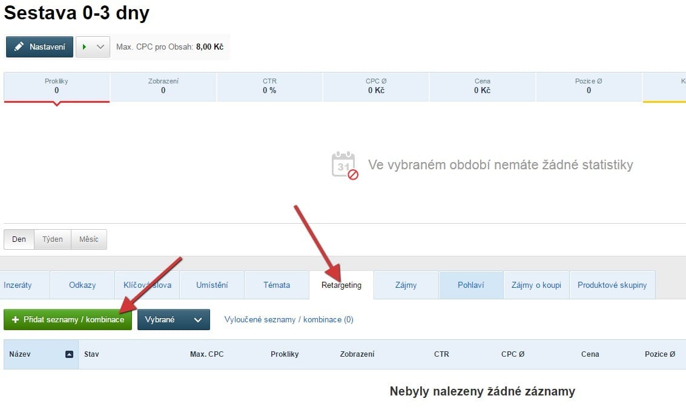The height and width of the screenshot is (413, 686).
Task: Select the CTR metric tile
Action: pyautogui.click(x=269, y=86)
